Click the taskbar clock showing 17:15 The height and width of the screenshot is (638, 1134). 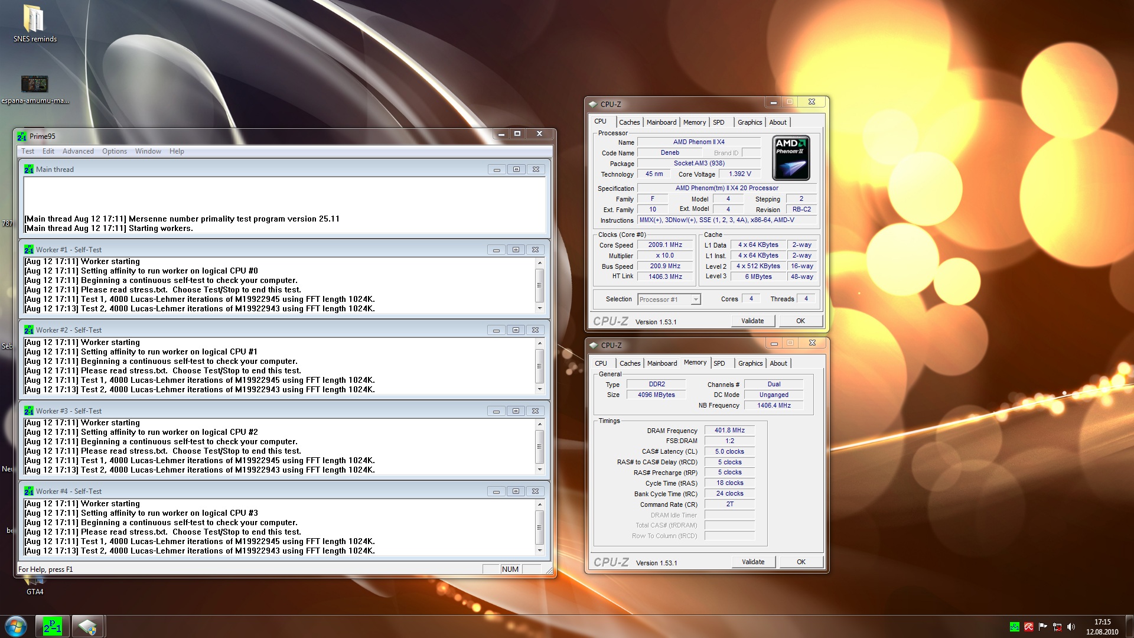(x=1102, y=626)
